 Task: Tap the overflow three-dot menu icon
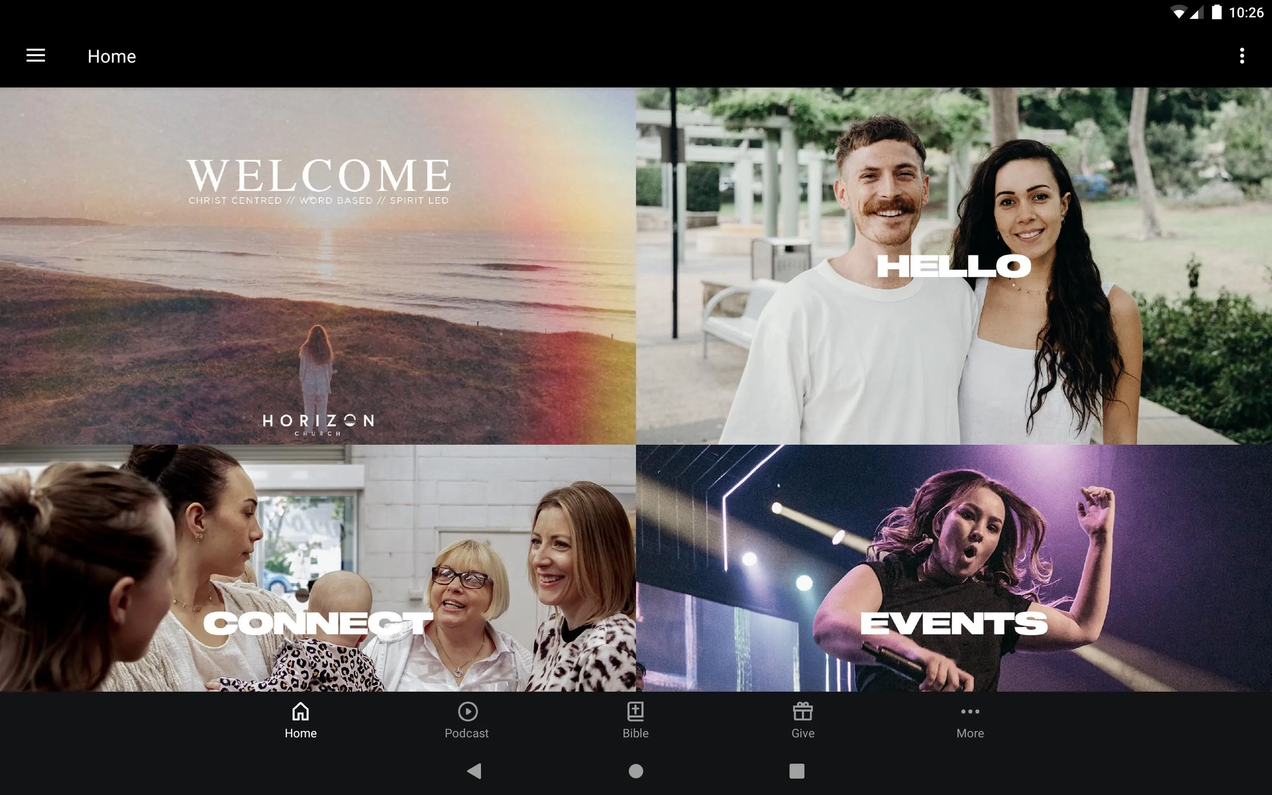[x=1243, y=56]
